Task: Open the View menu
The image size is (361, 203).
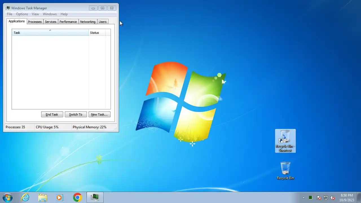Action: pyautogui.click(x=35, y=14)
